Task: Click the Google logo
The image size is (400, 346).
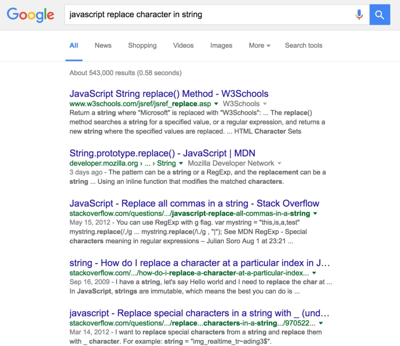Action: click(x=30, y=15)
